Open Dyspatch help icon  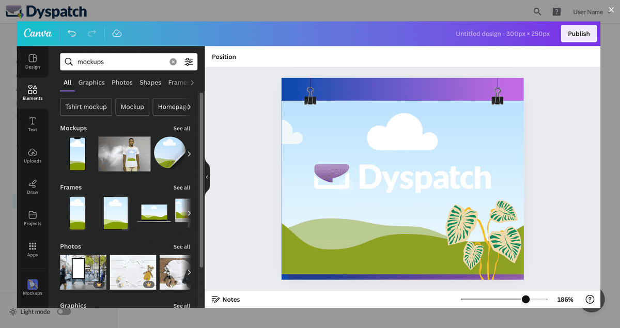(x=556, y=11)
